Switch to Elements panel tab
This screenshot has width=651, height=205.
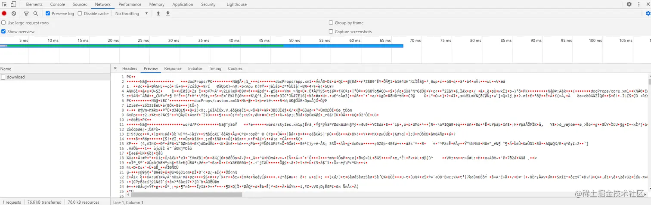pyautogui.click(x=34, y=4)
